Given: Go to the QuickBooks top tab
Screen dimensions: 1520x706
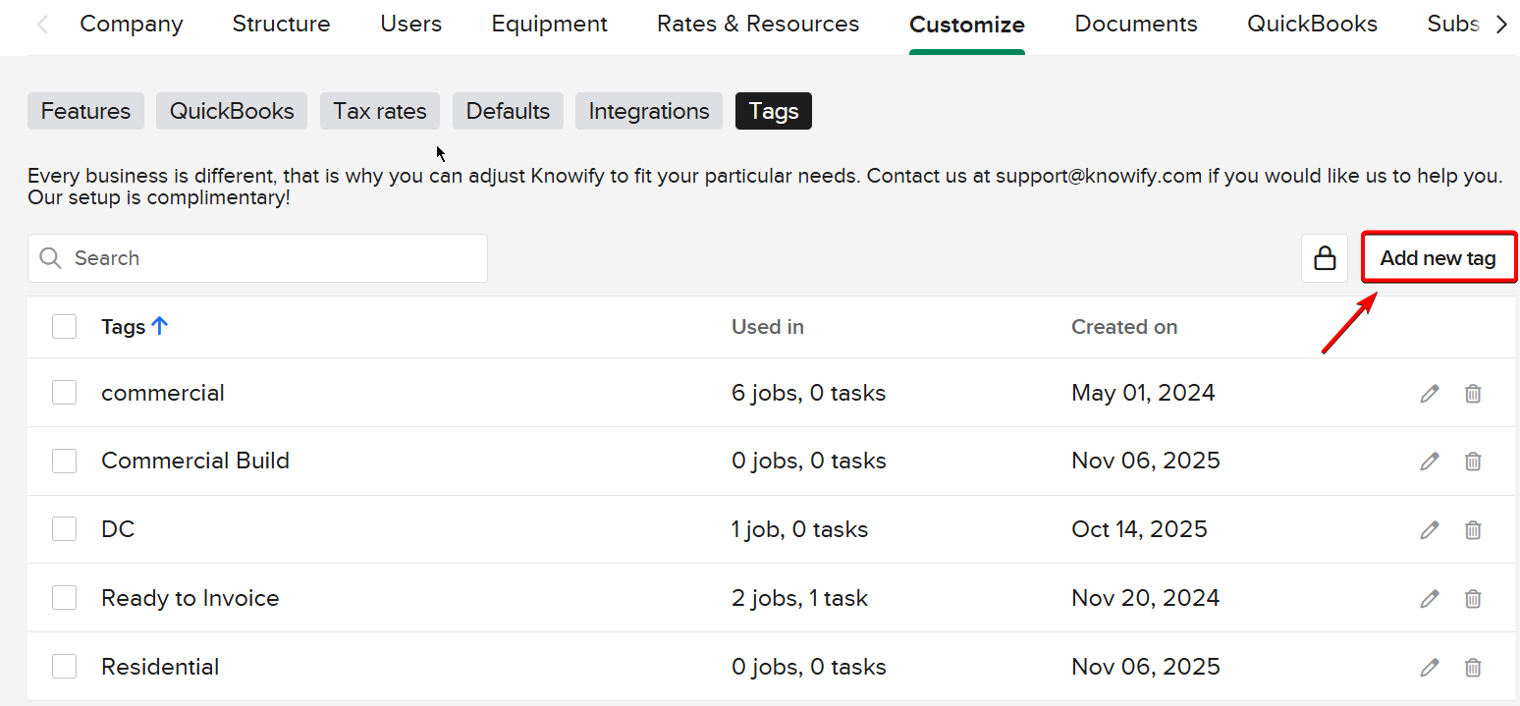Looking at the screenshot, I should 1312,25.
